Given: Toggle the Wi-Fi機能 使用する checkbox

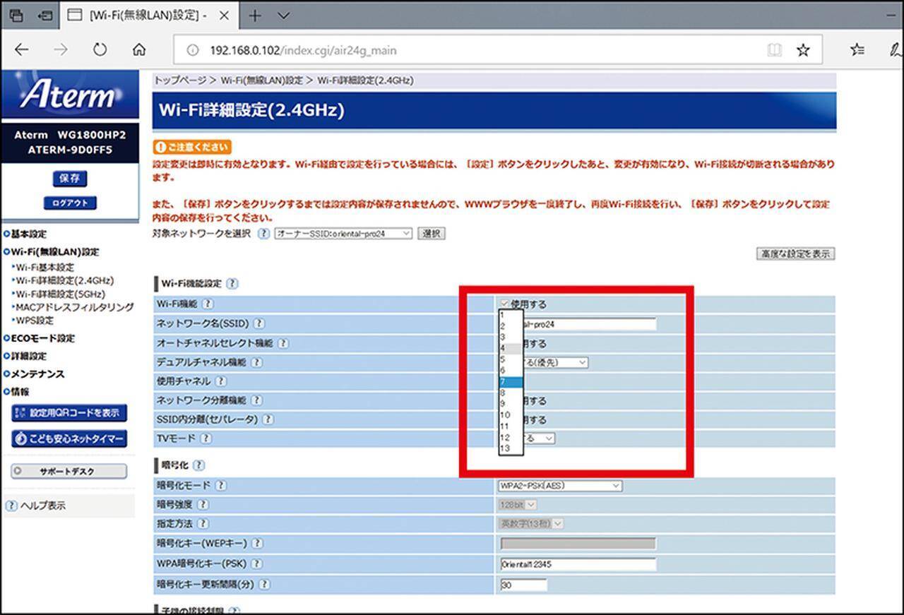Looking at the screenshot, I should click(504, 304).
